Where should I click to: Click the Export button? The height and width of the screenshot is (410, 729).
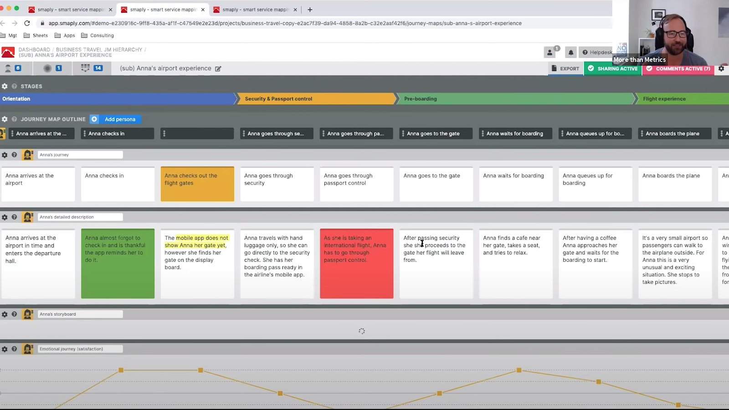click(565, 68)
